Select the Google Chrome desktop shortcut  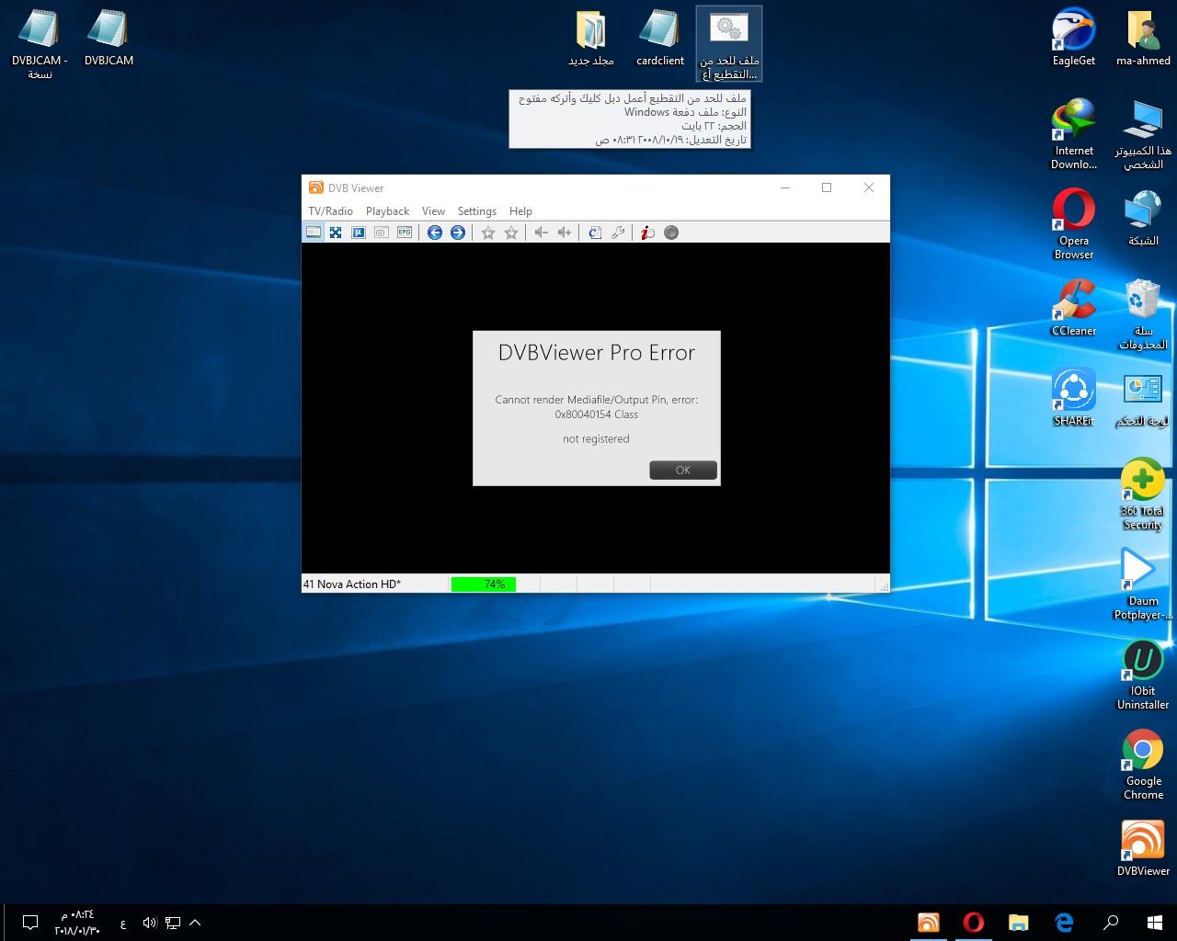pos(1143,765)
